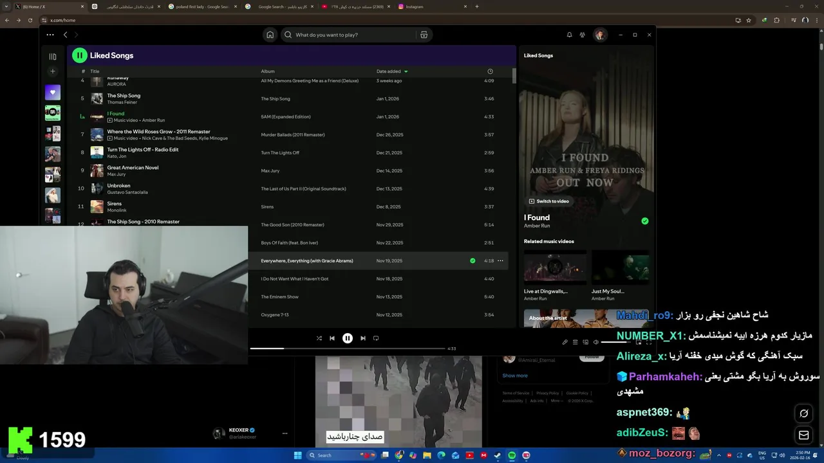
Task: Toggle liked checkmark on Everywhere, Everything row
Action: 473,260
